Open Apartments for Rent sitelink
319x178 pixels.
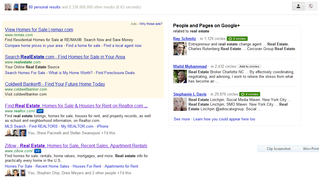[x=121, y=166]
